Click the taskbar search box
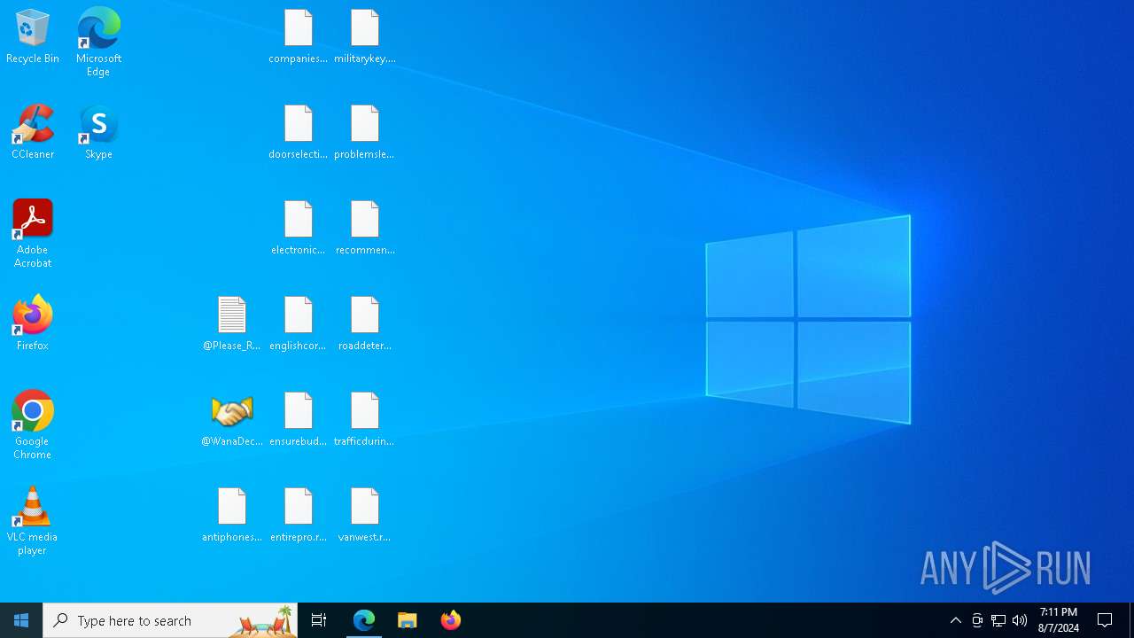1134x638 pixels. [x=170, y=620]
